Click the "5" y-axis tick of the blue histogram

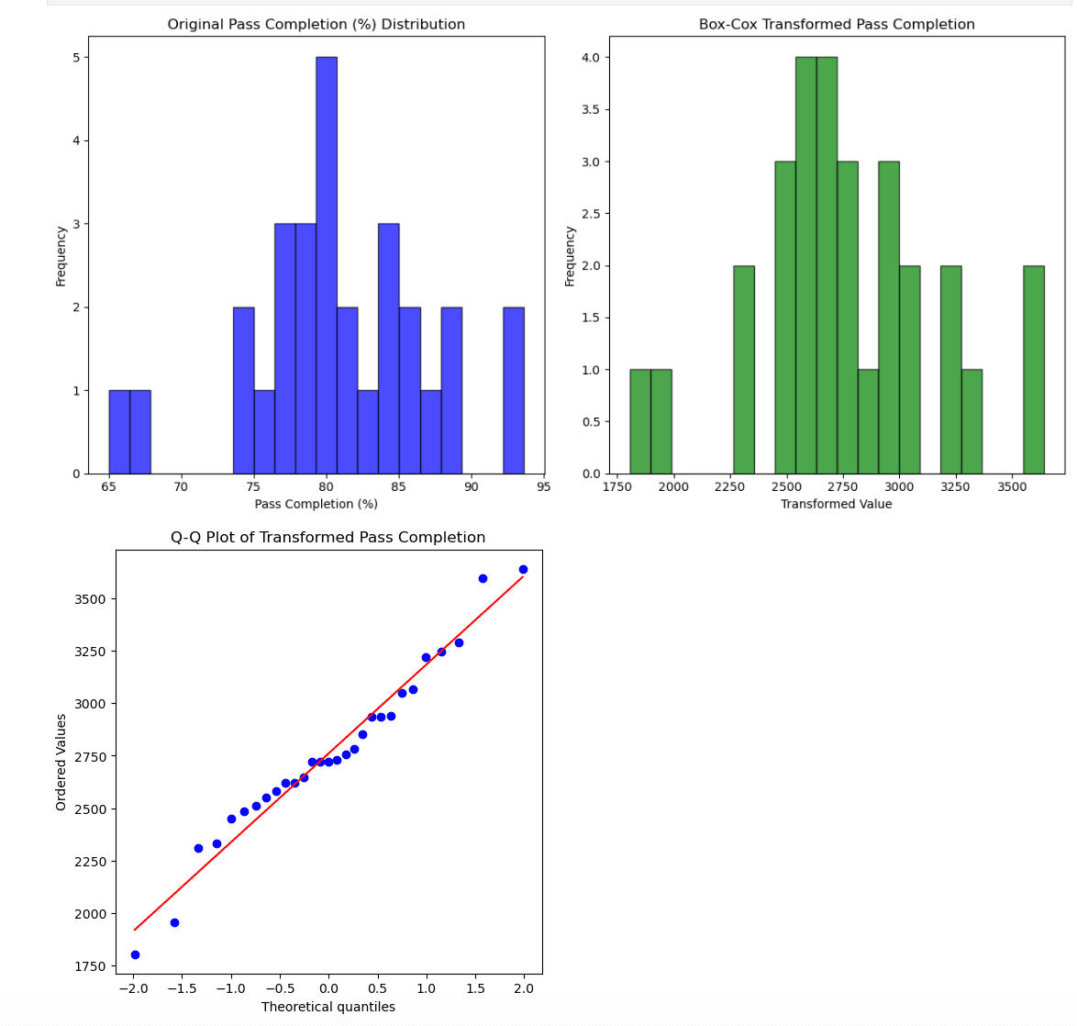click(76, 58)
